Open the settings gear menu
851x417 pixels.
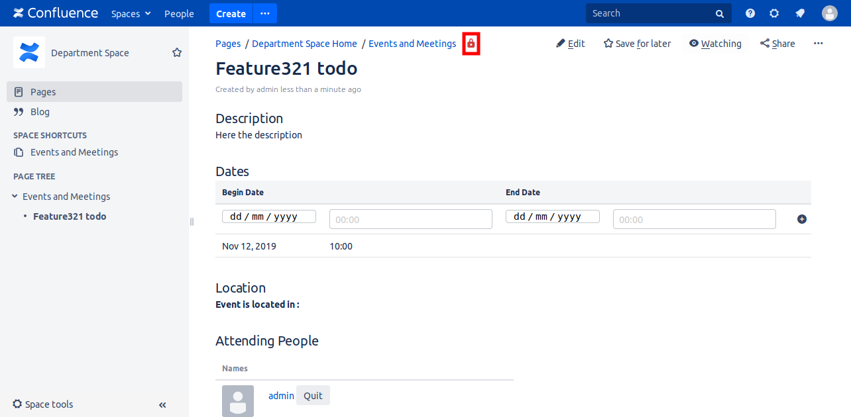(x=774, y=13)
